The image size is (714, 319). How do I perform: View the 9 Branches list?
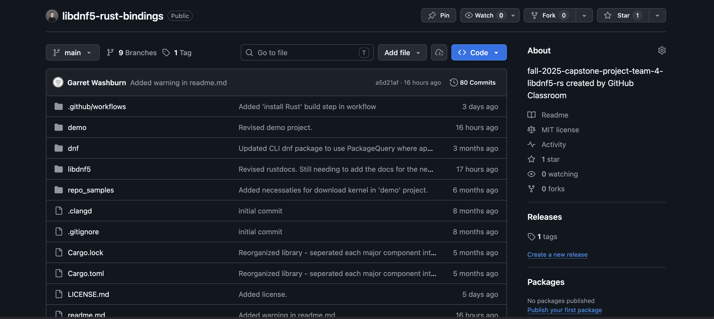click(x=132, y=52)
